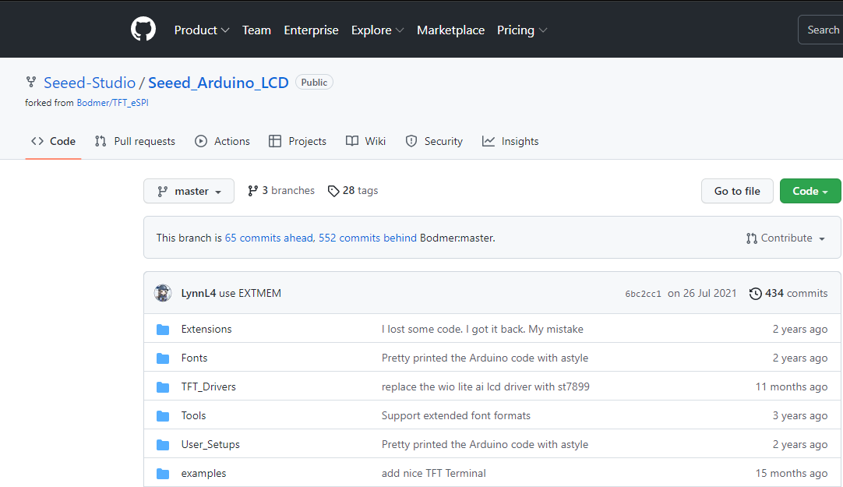The height and width of the screenshot is (487, 843).
Task: Open the examples folder
Action: [x=204, y=474]
